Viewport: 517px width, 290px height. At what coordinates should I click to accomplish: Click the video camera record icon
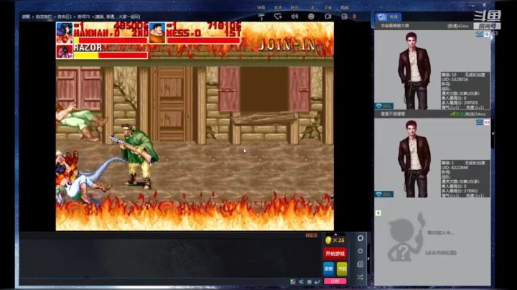(x=327, y=17)
